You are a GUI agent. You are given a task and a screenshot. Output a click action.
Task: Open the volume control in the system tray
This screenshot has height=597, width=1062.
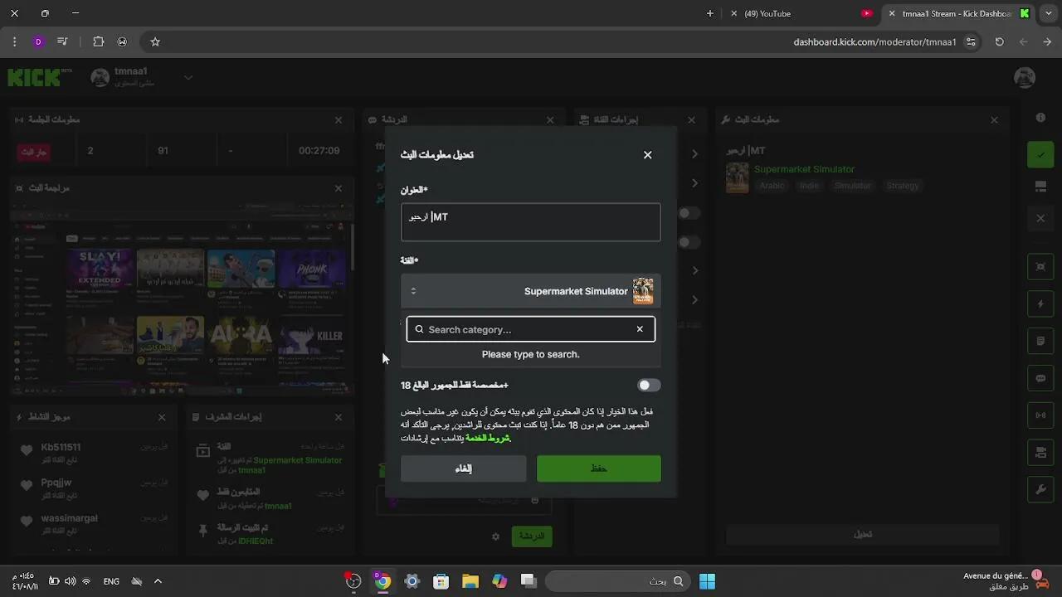pos(71,581)
